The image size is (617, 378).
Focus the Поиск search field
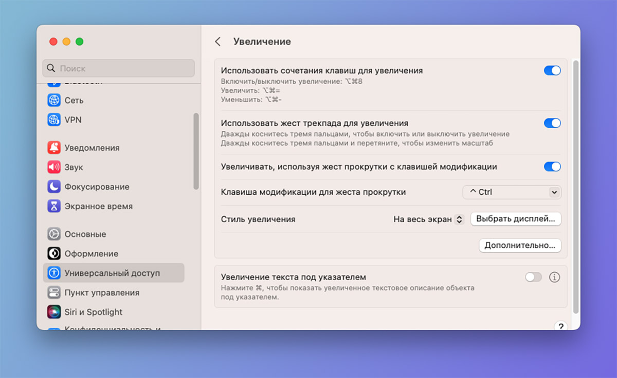click(119, 68)
